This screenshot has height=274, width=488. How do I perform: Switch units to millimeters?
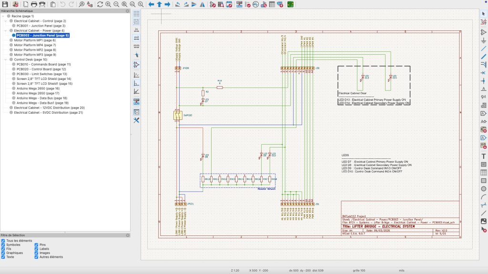click(x=137, y=46)
